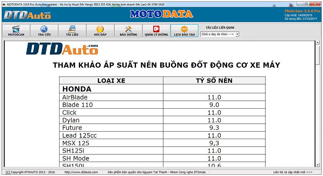The image size is (323, 176).
Task: Select the HỎI ĐÁP question mark icon
Action: click(x=100, y=29)
